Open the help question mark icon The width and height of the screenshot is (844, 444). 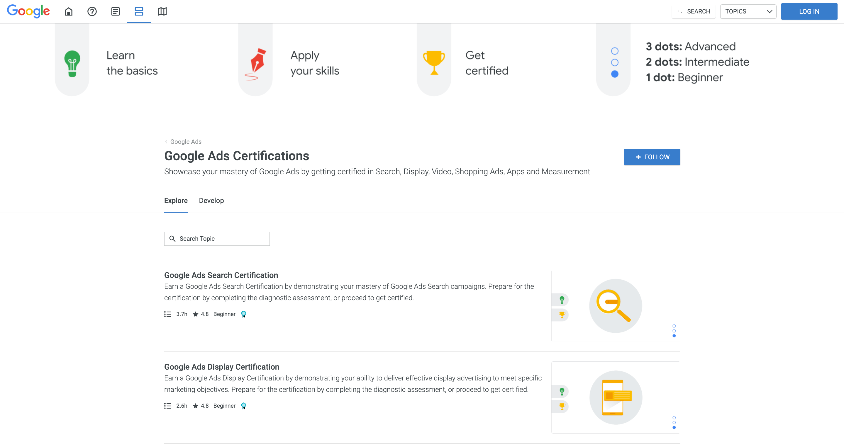tap(92, 11)
